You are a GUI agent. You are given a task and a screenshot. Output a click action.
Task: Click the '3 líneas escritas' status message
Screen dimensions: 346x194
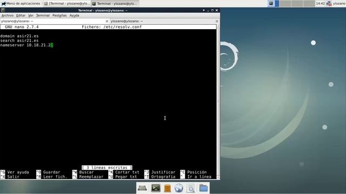[x=107, y=168]
